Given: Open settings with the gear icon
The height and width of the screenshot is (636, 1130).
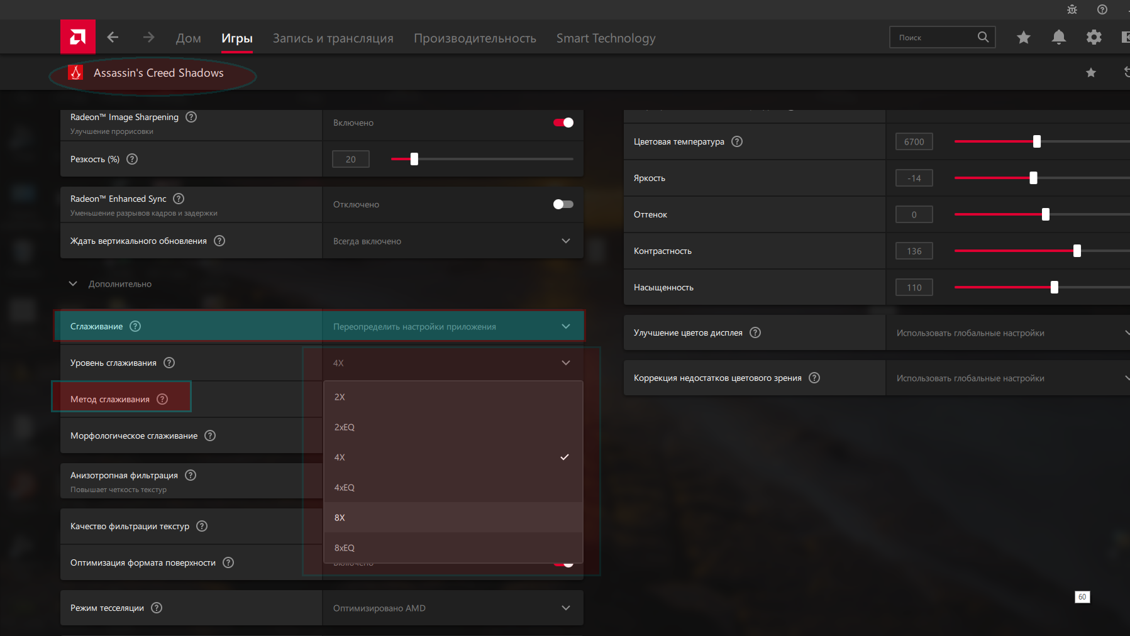Looking at the screenshot, I should 1094,38.
